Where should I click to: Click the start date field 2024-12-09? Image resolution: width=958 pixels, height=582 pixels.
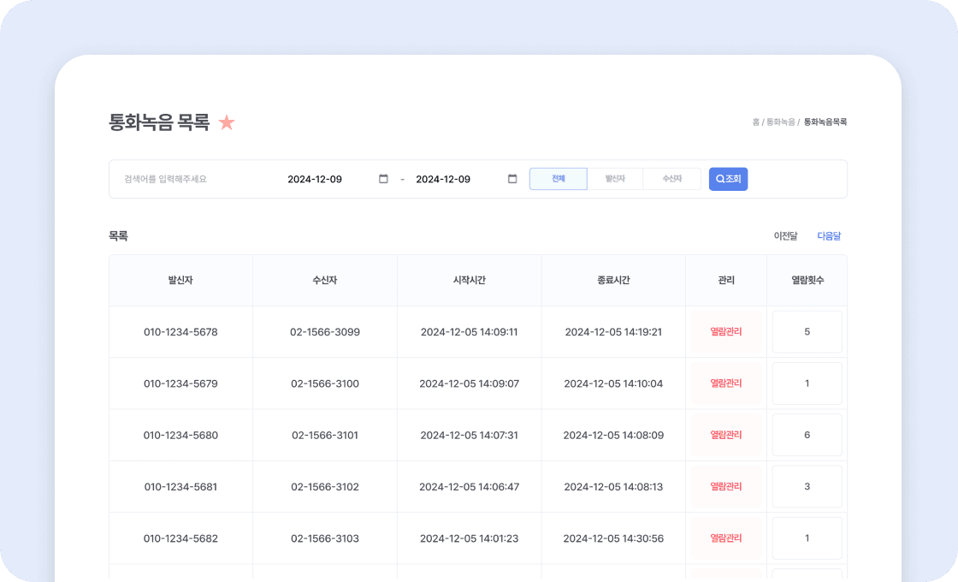315,179
